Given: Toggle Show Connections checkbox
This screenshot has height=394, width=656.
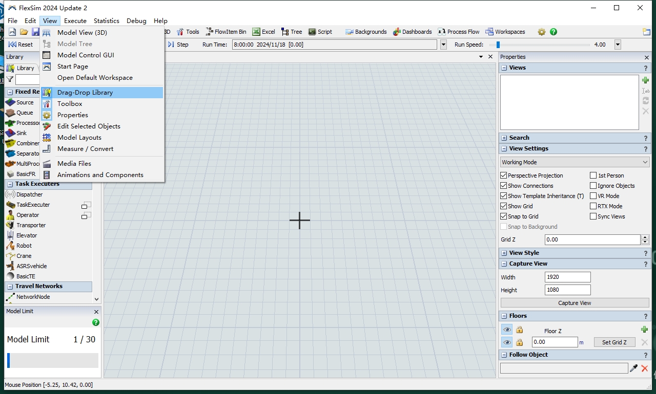Looking at the screenshot, I should (504, 186).
